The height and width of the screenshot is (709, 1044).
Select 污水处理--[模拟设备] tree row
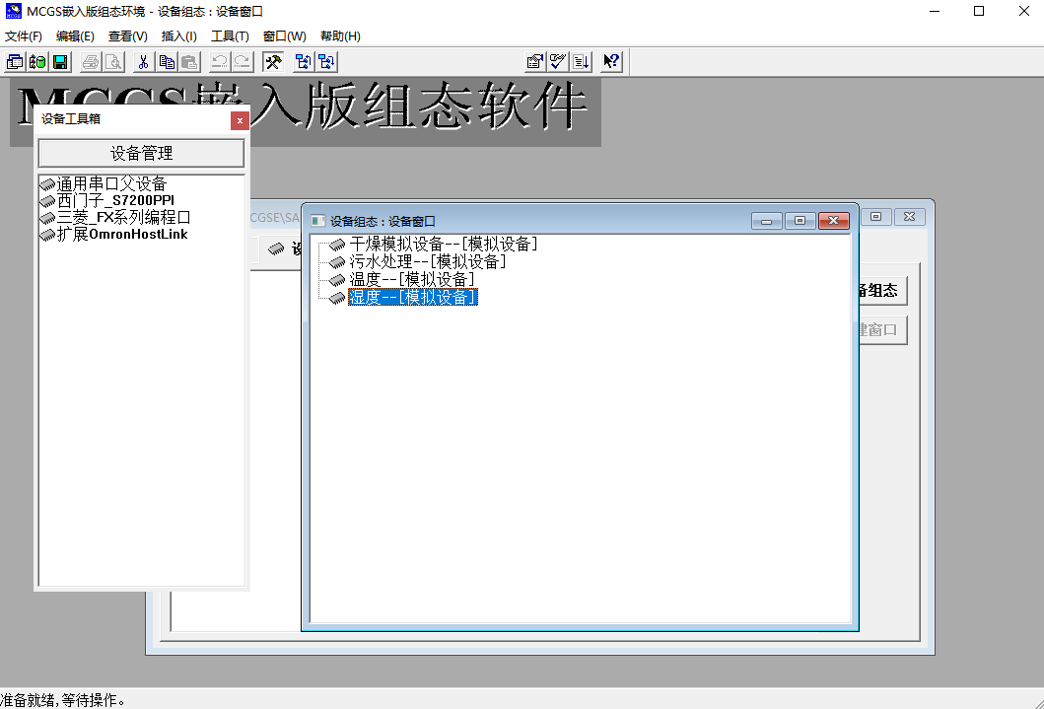428,262
